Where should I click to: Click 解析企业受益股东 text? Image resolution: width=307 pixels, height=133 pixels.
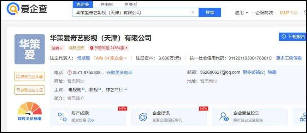[248, 120]
